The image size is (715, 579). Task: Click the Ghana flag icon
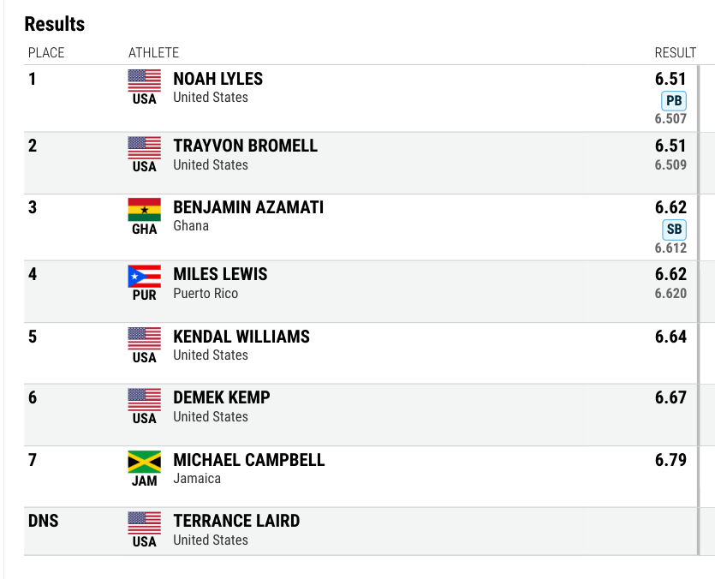pyautogui.click(x=144, y=210)
